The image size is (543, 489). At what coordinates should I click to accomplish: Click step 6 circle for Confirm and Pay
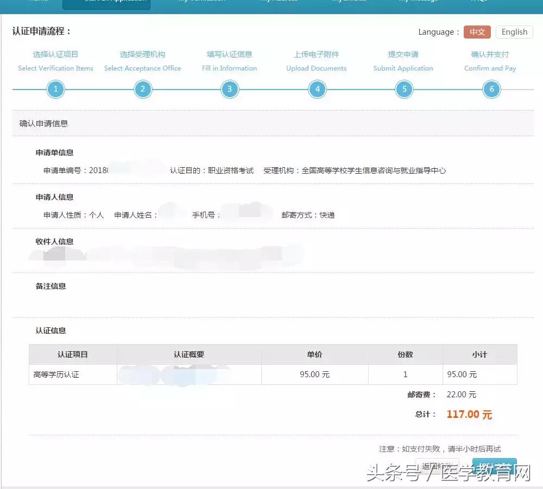(x=491, y=88)
